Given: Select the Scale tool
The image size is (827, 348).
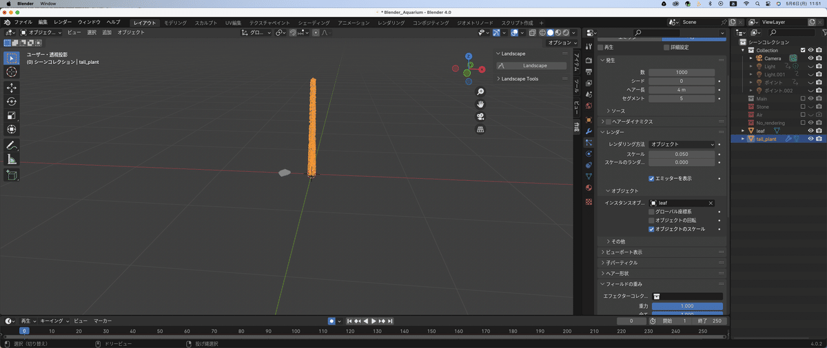Looking at the screenshot, I should [x=12, y=116].
